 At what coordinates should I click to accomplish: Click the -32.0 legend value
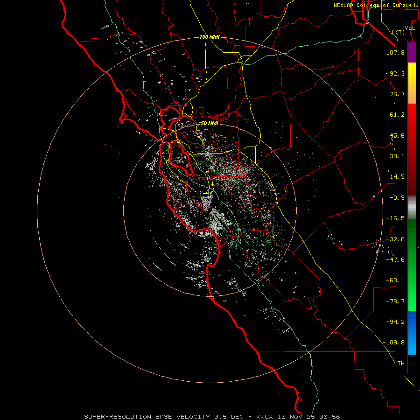click(395, 239)
